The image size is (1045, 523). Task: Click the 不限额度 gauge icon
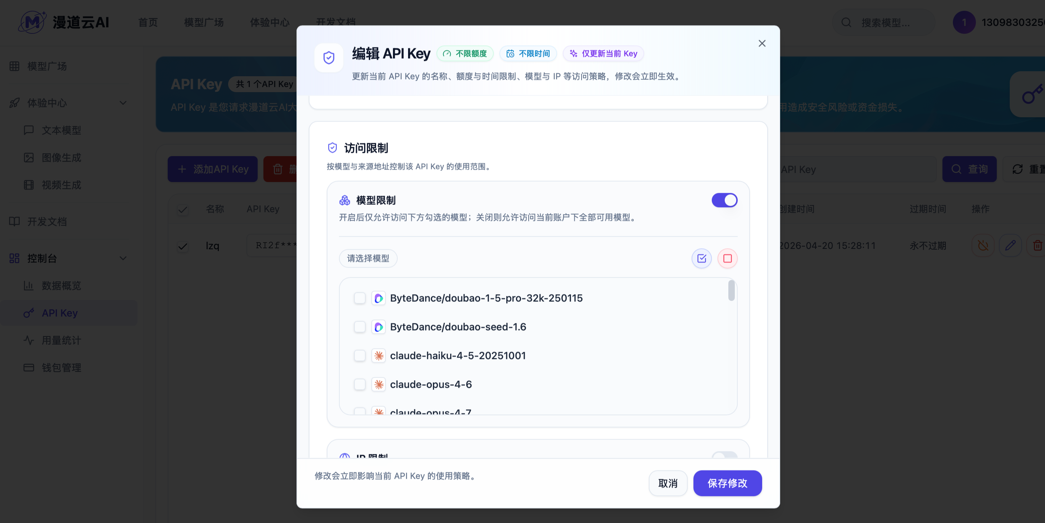(447, 54)
